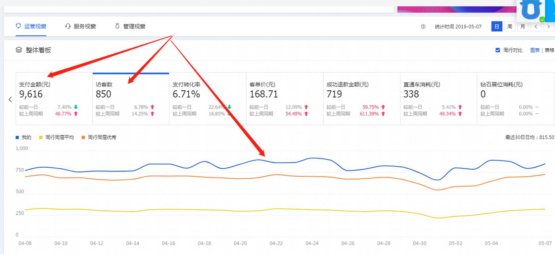
Task: Switch to the 服务视窗 tab
Action: (x=84, y=26)
